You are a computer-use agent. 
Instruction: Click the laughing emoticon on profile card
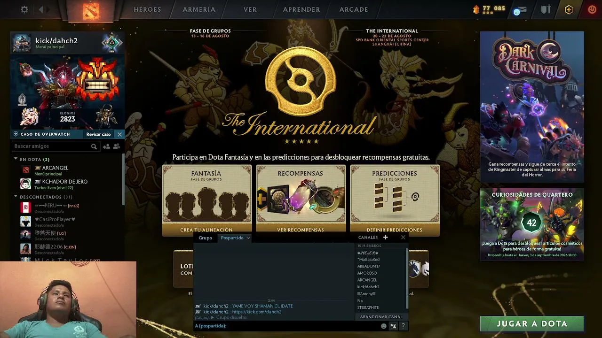pos(30,116)
